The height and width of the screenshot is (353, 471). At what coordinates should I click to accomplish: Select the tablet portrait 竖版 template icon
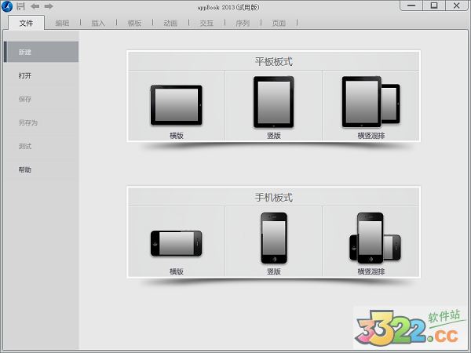tap(274, 102)
